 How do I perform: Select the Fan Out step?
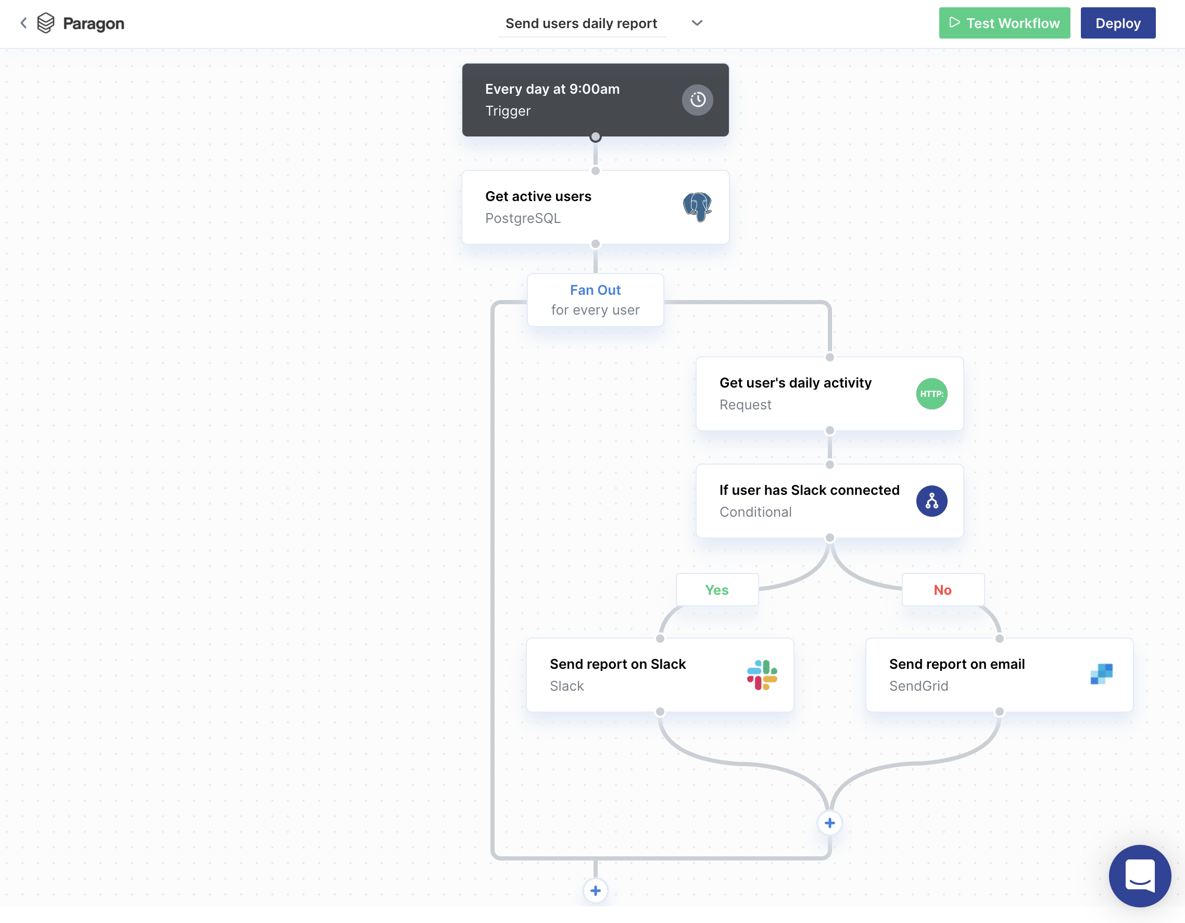pos(595,300)
